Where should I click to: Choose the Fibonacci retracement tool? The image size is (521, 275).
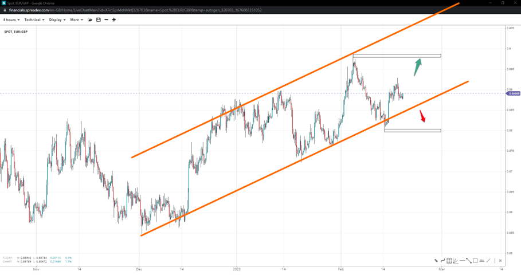point(449,261)
